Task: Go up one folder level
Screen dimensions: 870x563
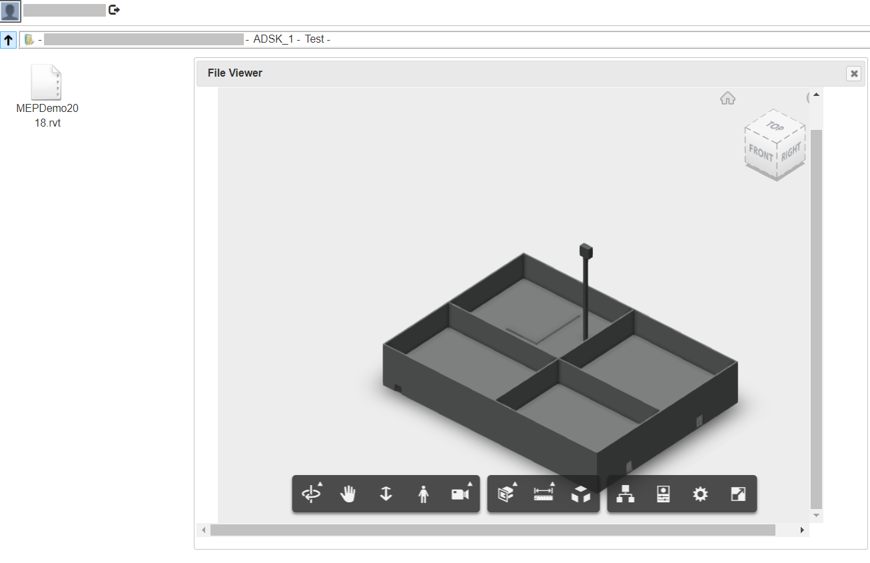Action: (x=9, y=40)
